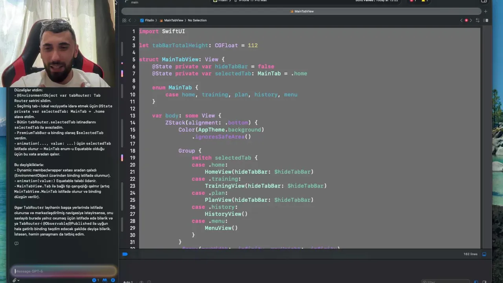
Task: Click the MainTabView file breadcrumb
Action: [171, 20]
